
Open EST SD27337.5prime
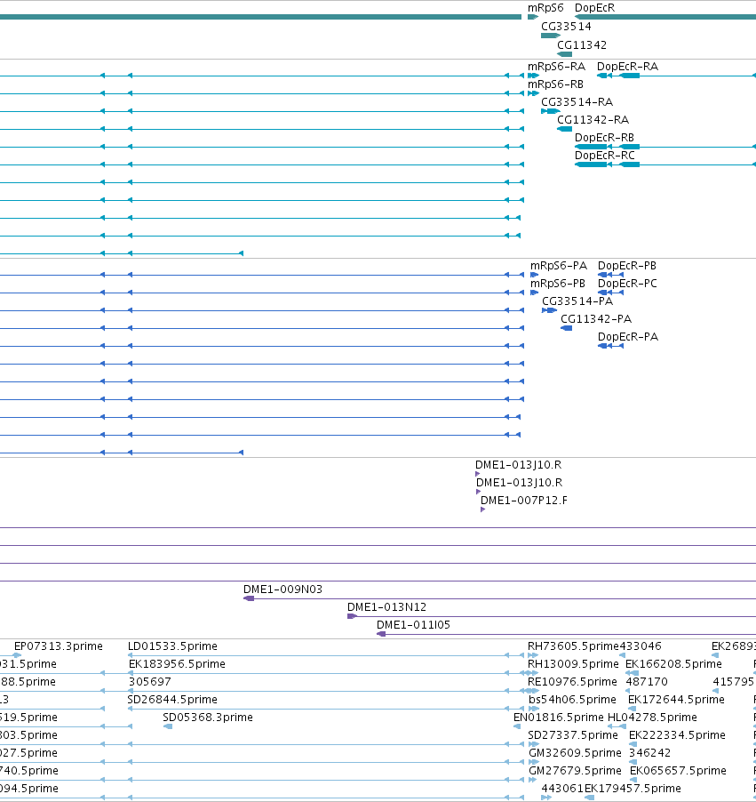tap(573, 735)
